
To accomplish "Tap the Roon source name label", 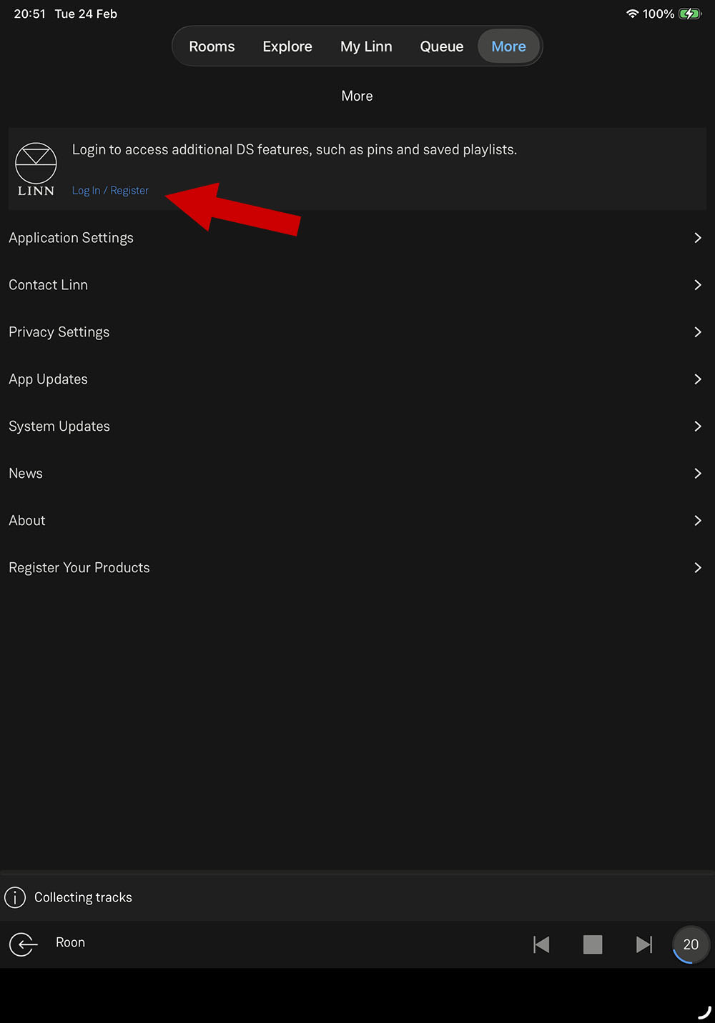I will (x=70, y=942).
